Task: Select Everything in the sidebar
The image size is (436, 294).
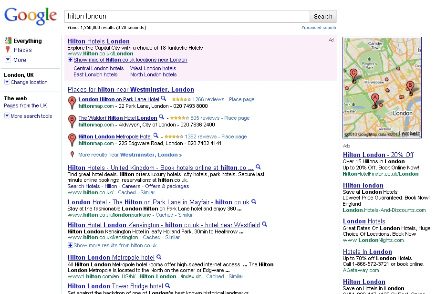Action: coord(28,41)
